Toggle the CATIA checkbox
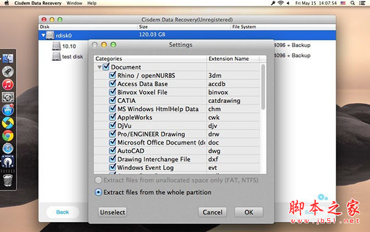The height and width of the screenshot is (232, 370). tap(113, 100)
